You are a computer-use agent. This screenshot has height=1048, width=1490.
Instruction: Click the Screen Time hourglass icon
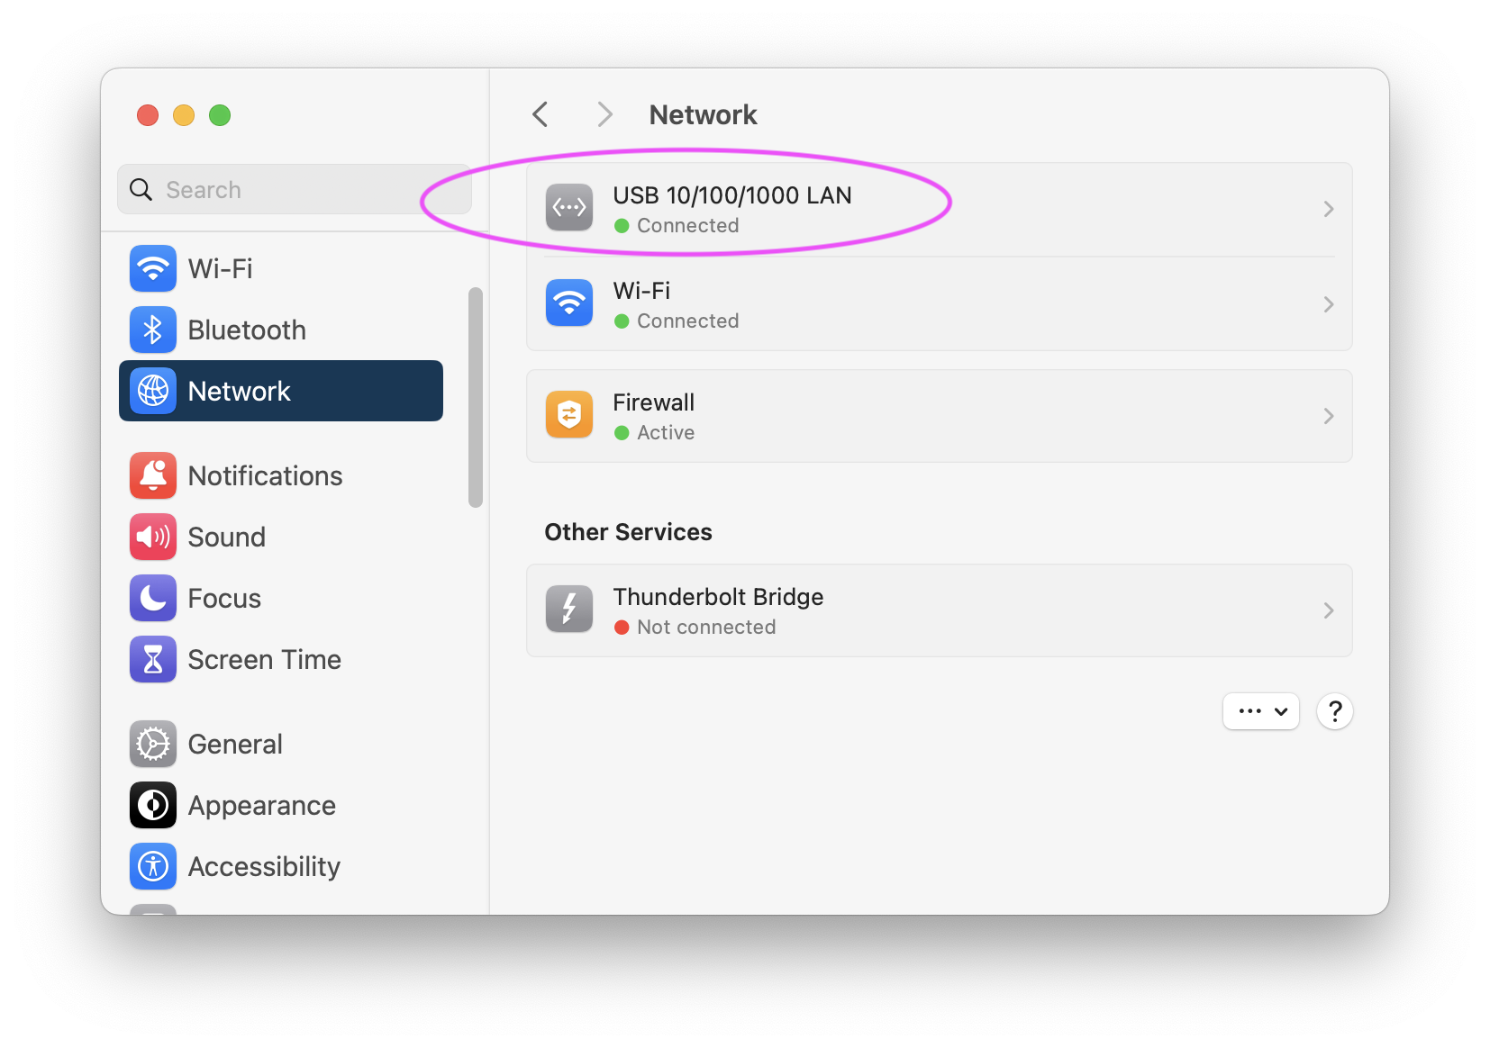coord(153,659)
